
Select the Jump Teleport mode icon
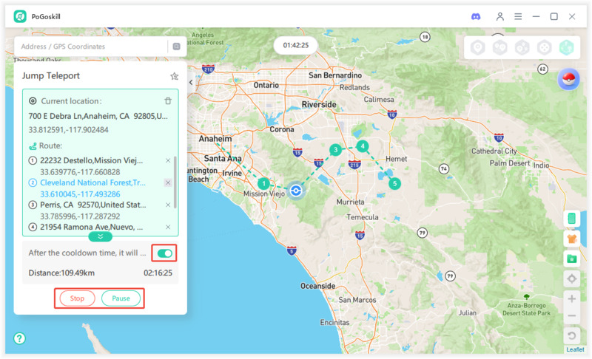pyautogui.click(x=567, y=47)
